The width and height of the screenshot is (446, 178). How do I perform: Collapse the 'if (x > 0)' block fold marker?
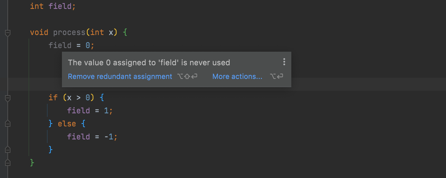click(8, 98)
